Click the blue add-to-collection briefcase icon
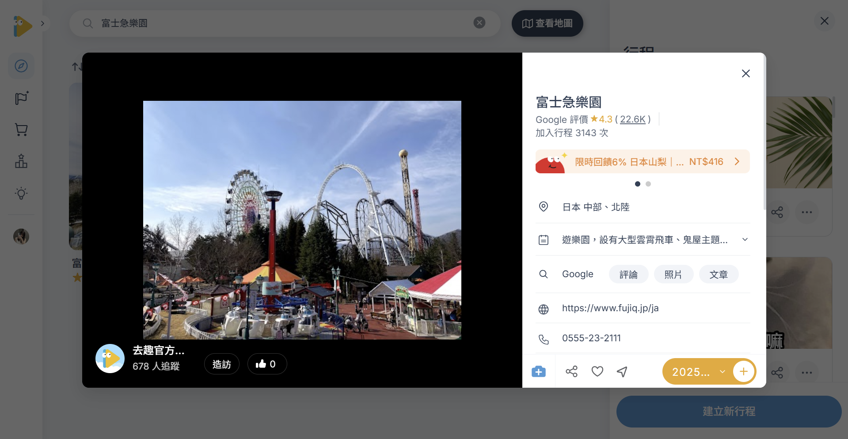This screenshot has height=439, width=848. pyautogui.click(x=539, y=371)
